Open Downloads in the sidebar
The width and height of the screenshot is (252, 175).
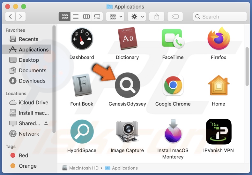(26, 81)
